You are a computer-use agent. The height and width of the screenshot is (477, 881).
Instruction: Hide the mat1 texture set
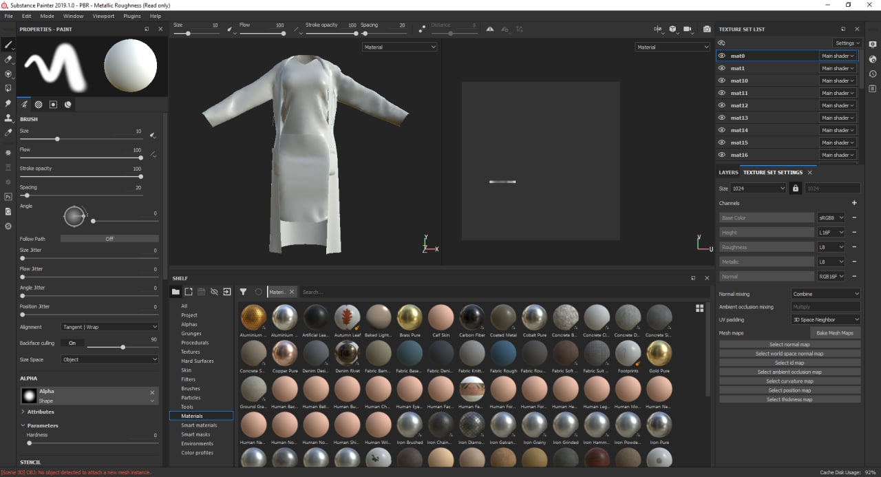722,68
